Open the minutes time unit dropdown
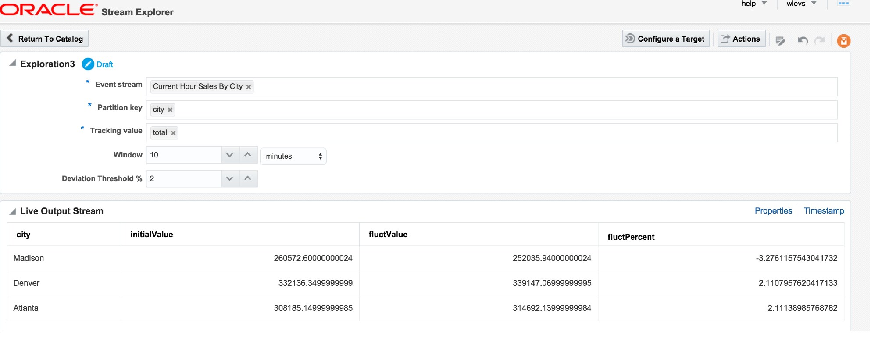 pos(293,156)
